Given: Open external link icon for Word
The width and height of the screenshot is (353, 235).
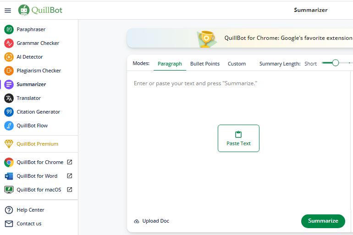Looking at the screenshot, I should [x=70, y=175].
